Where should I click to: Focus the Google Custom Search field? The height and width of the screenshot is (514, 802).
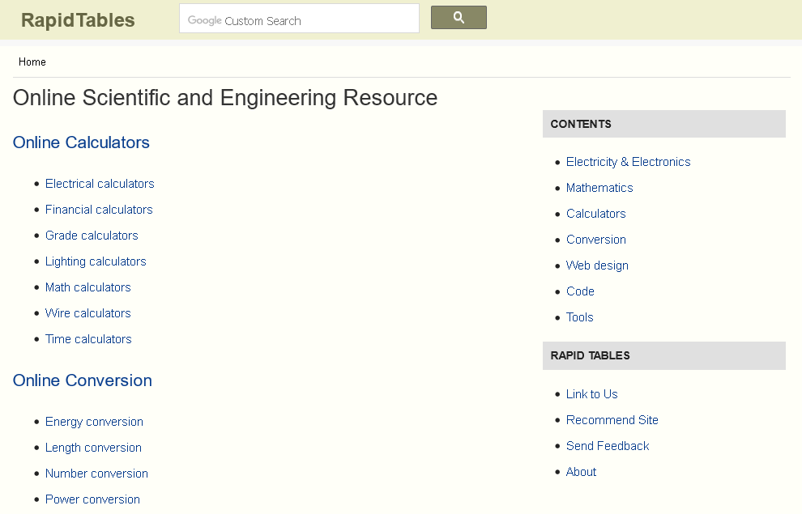pyautogui.click(x=298, y=19)
